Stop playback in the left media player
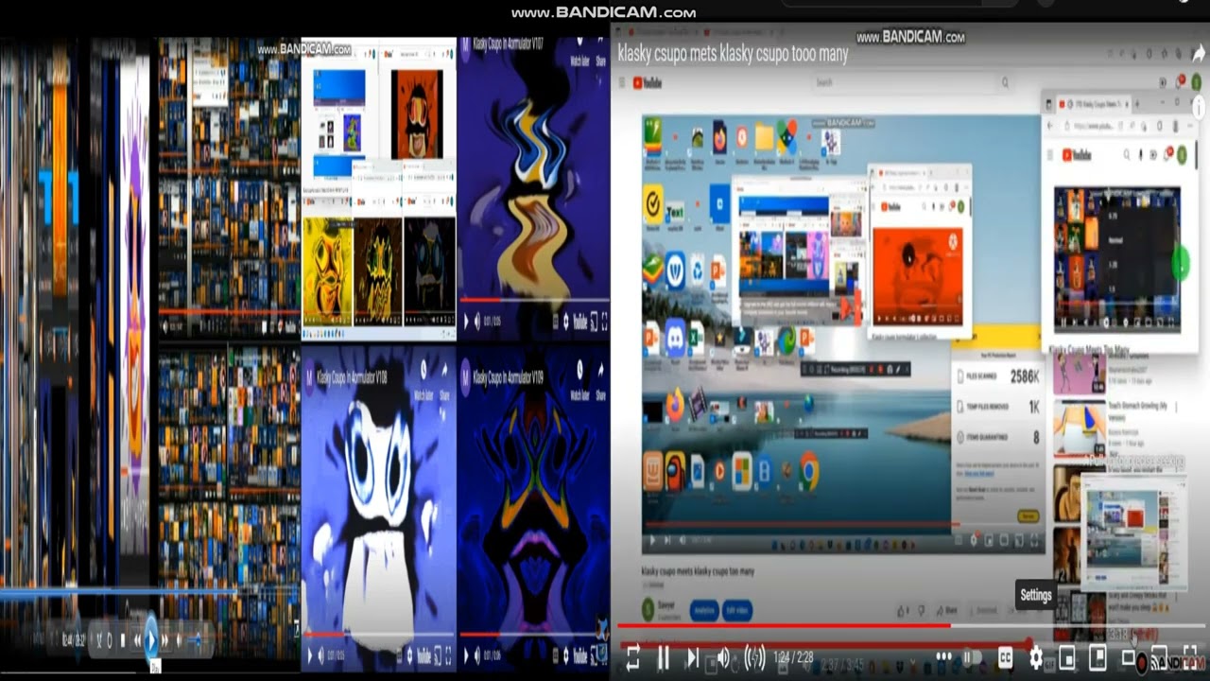Image resolution: width=1210 pixels, height=681 pixels. click(121, 640)
